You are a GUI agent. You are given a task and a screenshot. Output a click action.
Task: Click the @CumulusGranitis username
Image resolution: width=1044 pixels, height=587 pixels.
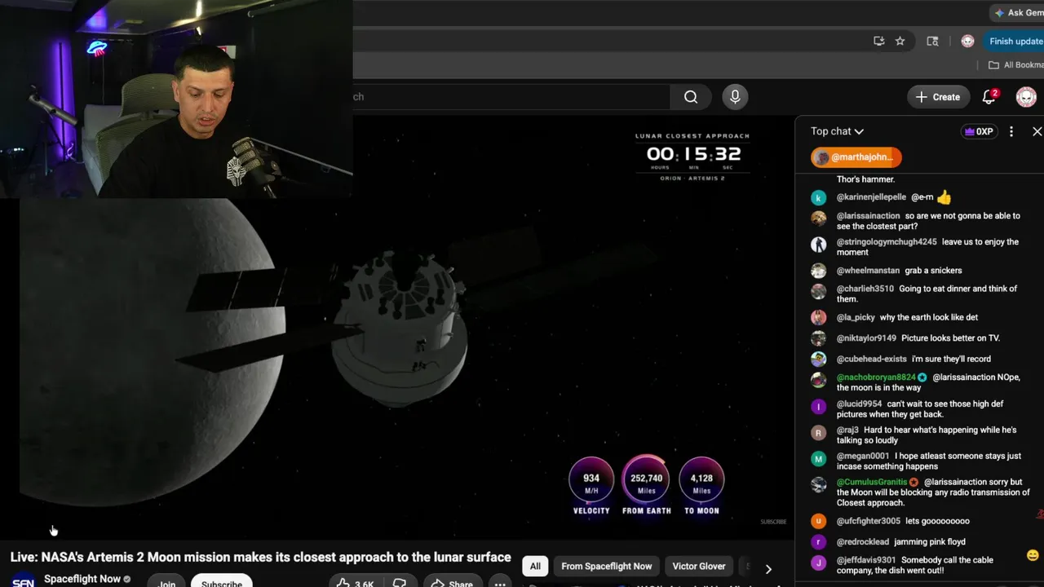pos(872,482)
